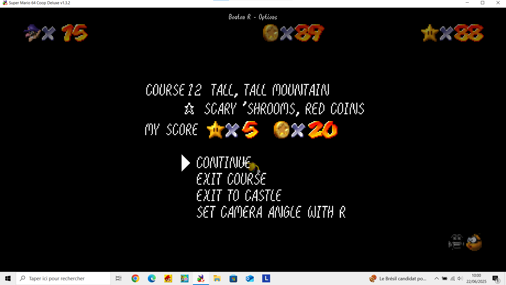The image size is (506, 285).
Task: Click the Super Mario 64 Coop taskbar icon
Action: coord(201,278)
